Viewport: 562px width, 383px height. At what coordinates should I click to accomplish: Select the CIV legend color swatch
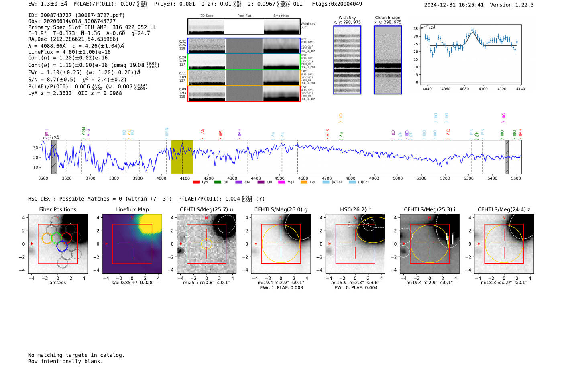pos(239,182)
